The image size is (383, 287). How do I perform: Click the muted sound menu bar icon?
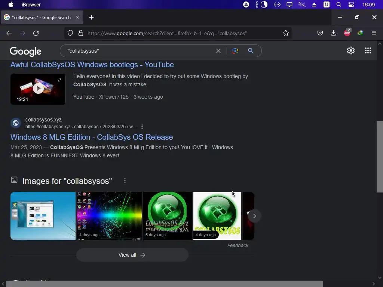click(302, 4)
